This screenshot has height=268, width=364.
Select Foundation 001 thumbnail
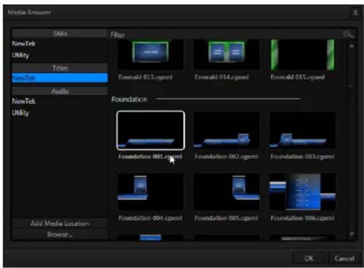[151, 131]
